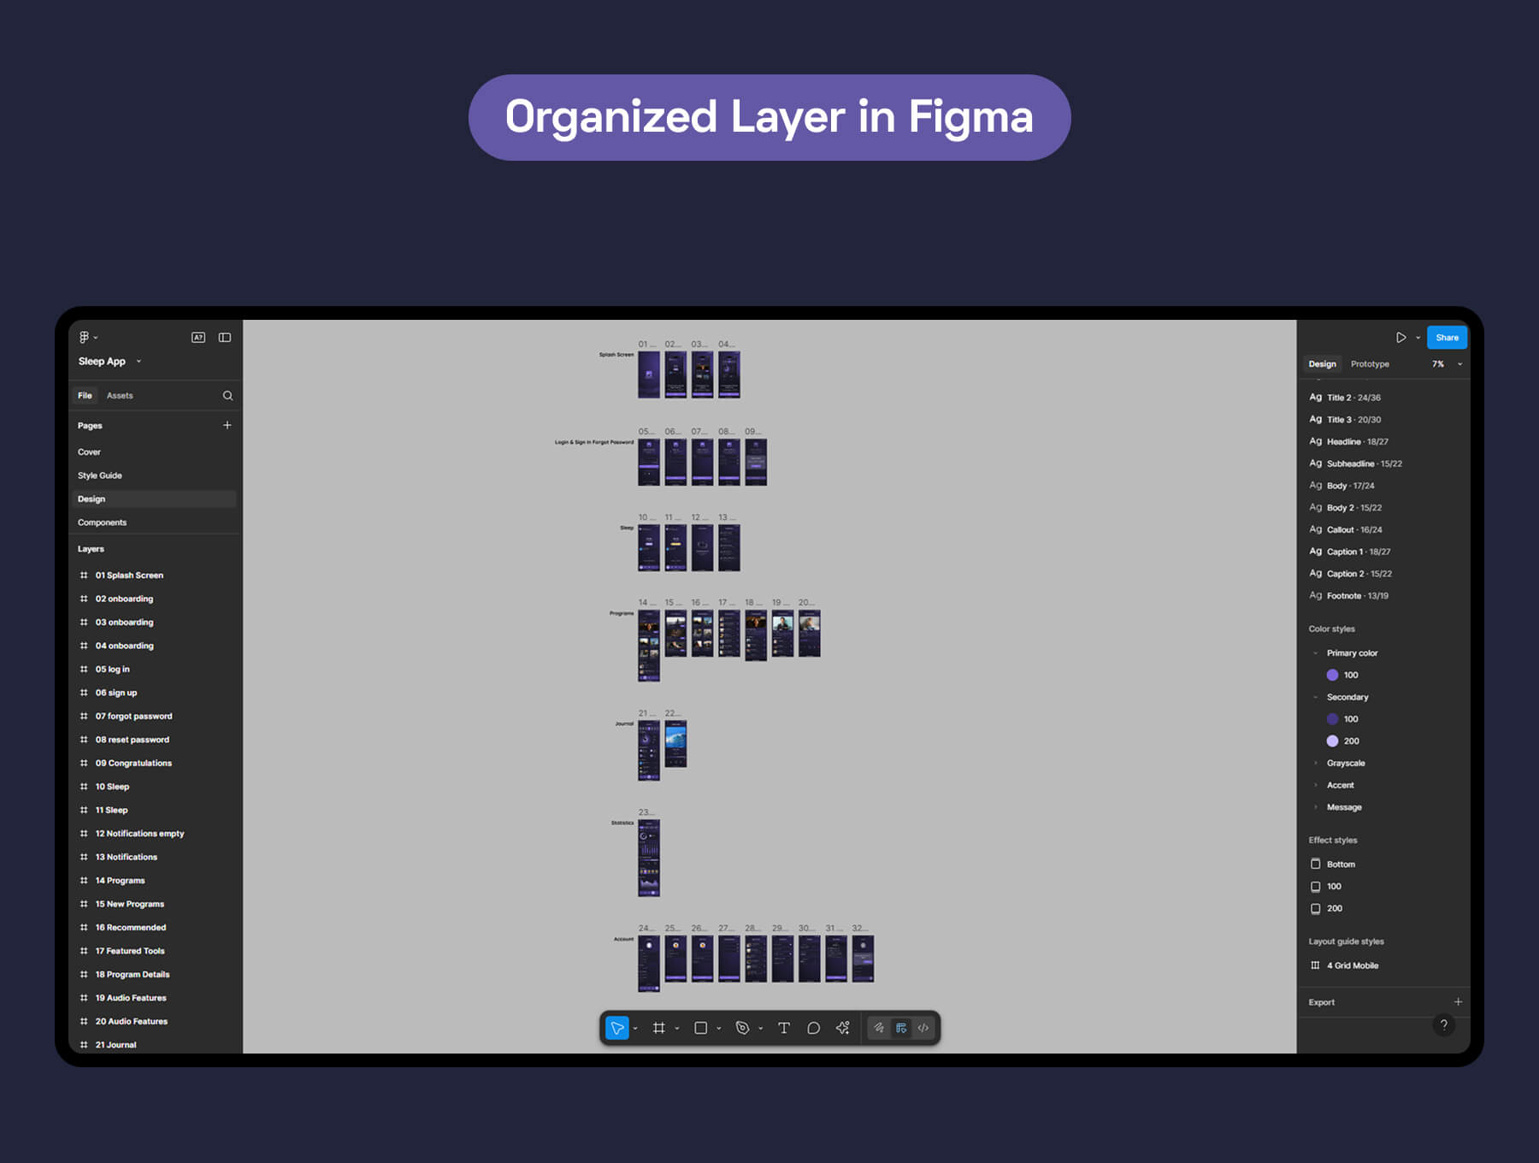Viewport: 1539px width, 1163px height.
Task: Switch to the File tab
Action: point(85,396)
